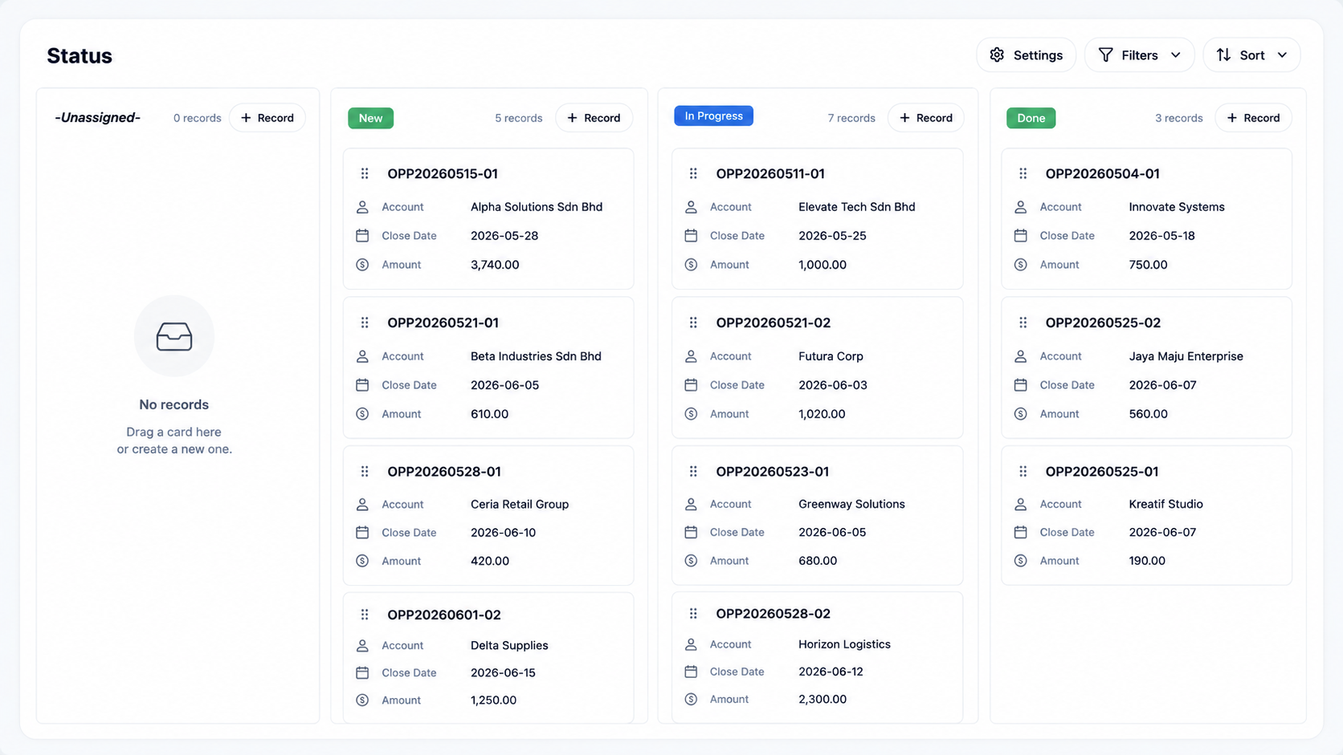Open opportunity OPP20260601-02 title
This screenshot has width=1343, height=755.
tap(444, 615)
